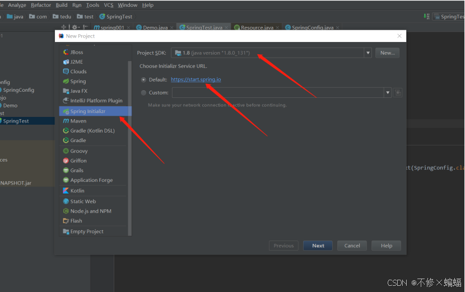Open the Refactor menu
Screen dimensions: 465x292
41,5
